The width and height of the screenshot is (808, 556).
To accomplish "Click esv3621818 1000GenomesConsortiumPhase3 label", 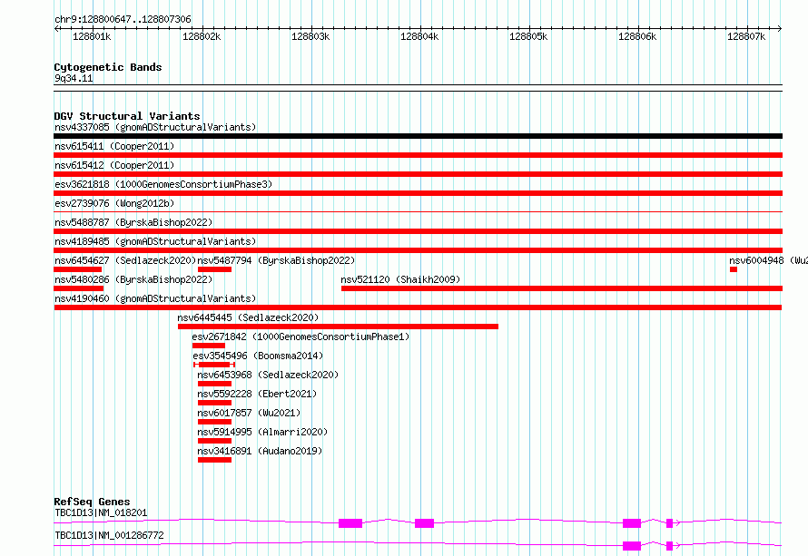I will pos(163,184).
